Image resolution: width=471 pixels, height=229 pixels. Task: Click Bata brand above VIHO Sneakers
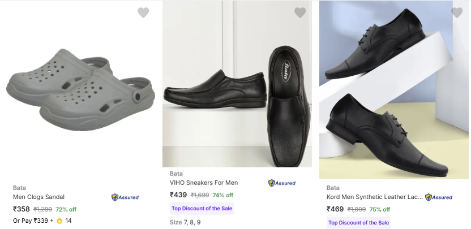pos(176,174)
